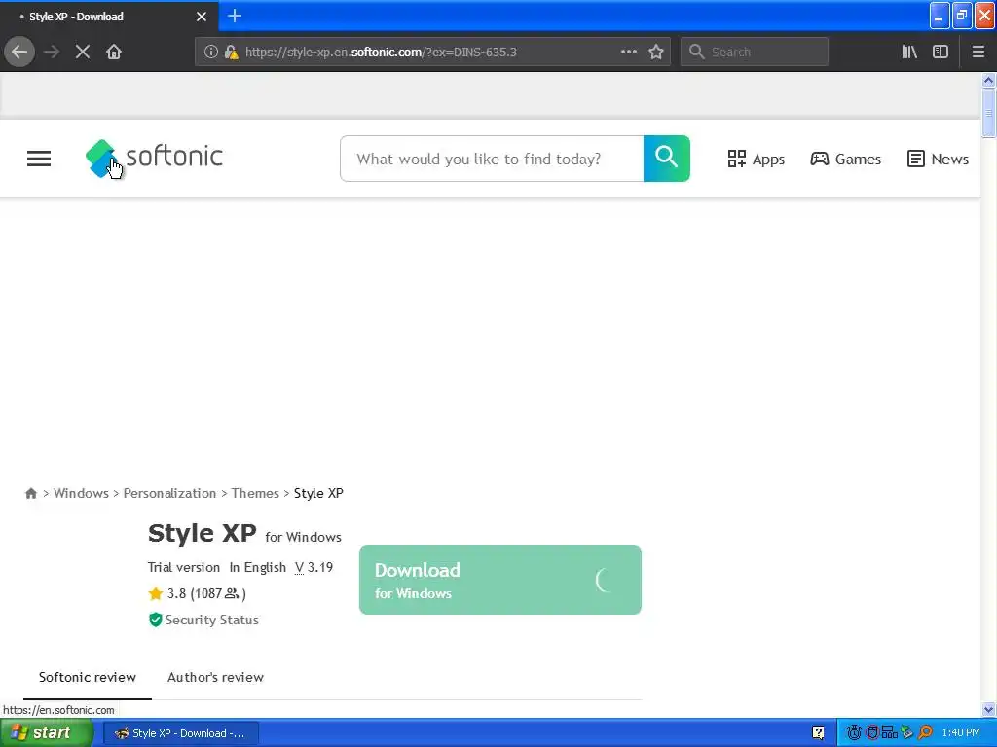The width and height of the screenshot is (997, 747).
Task: Click the system clock showing 1:40 PM
Action: pos(961,733)
